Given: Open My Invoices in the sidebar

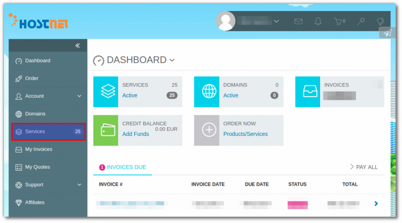Looking at the screenshot, I should point(48,150).
